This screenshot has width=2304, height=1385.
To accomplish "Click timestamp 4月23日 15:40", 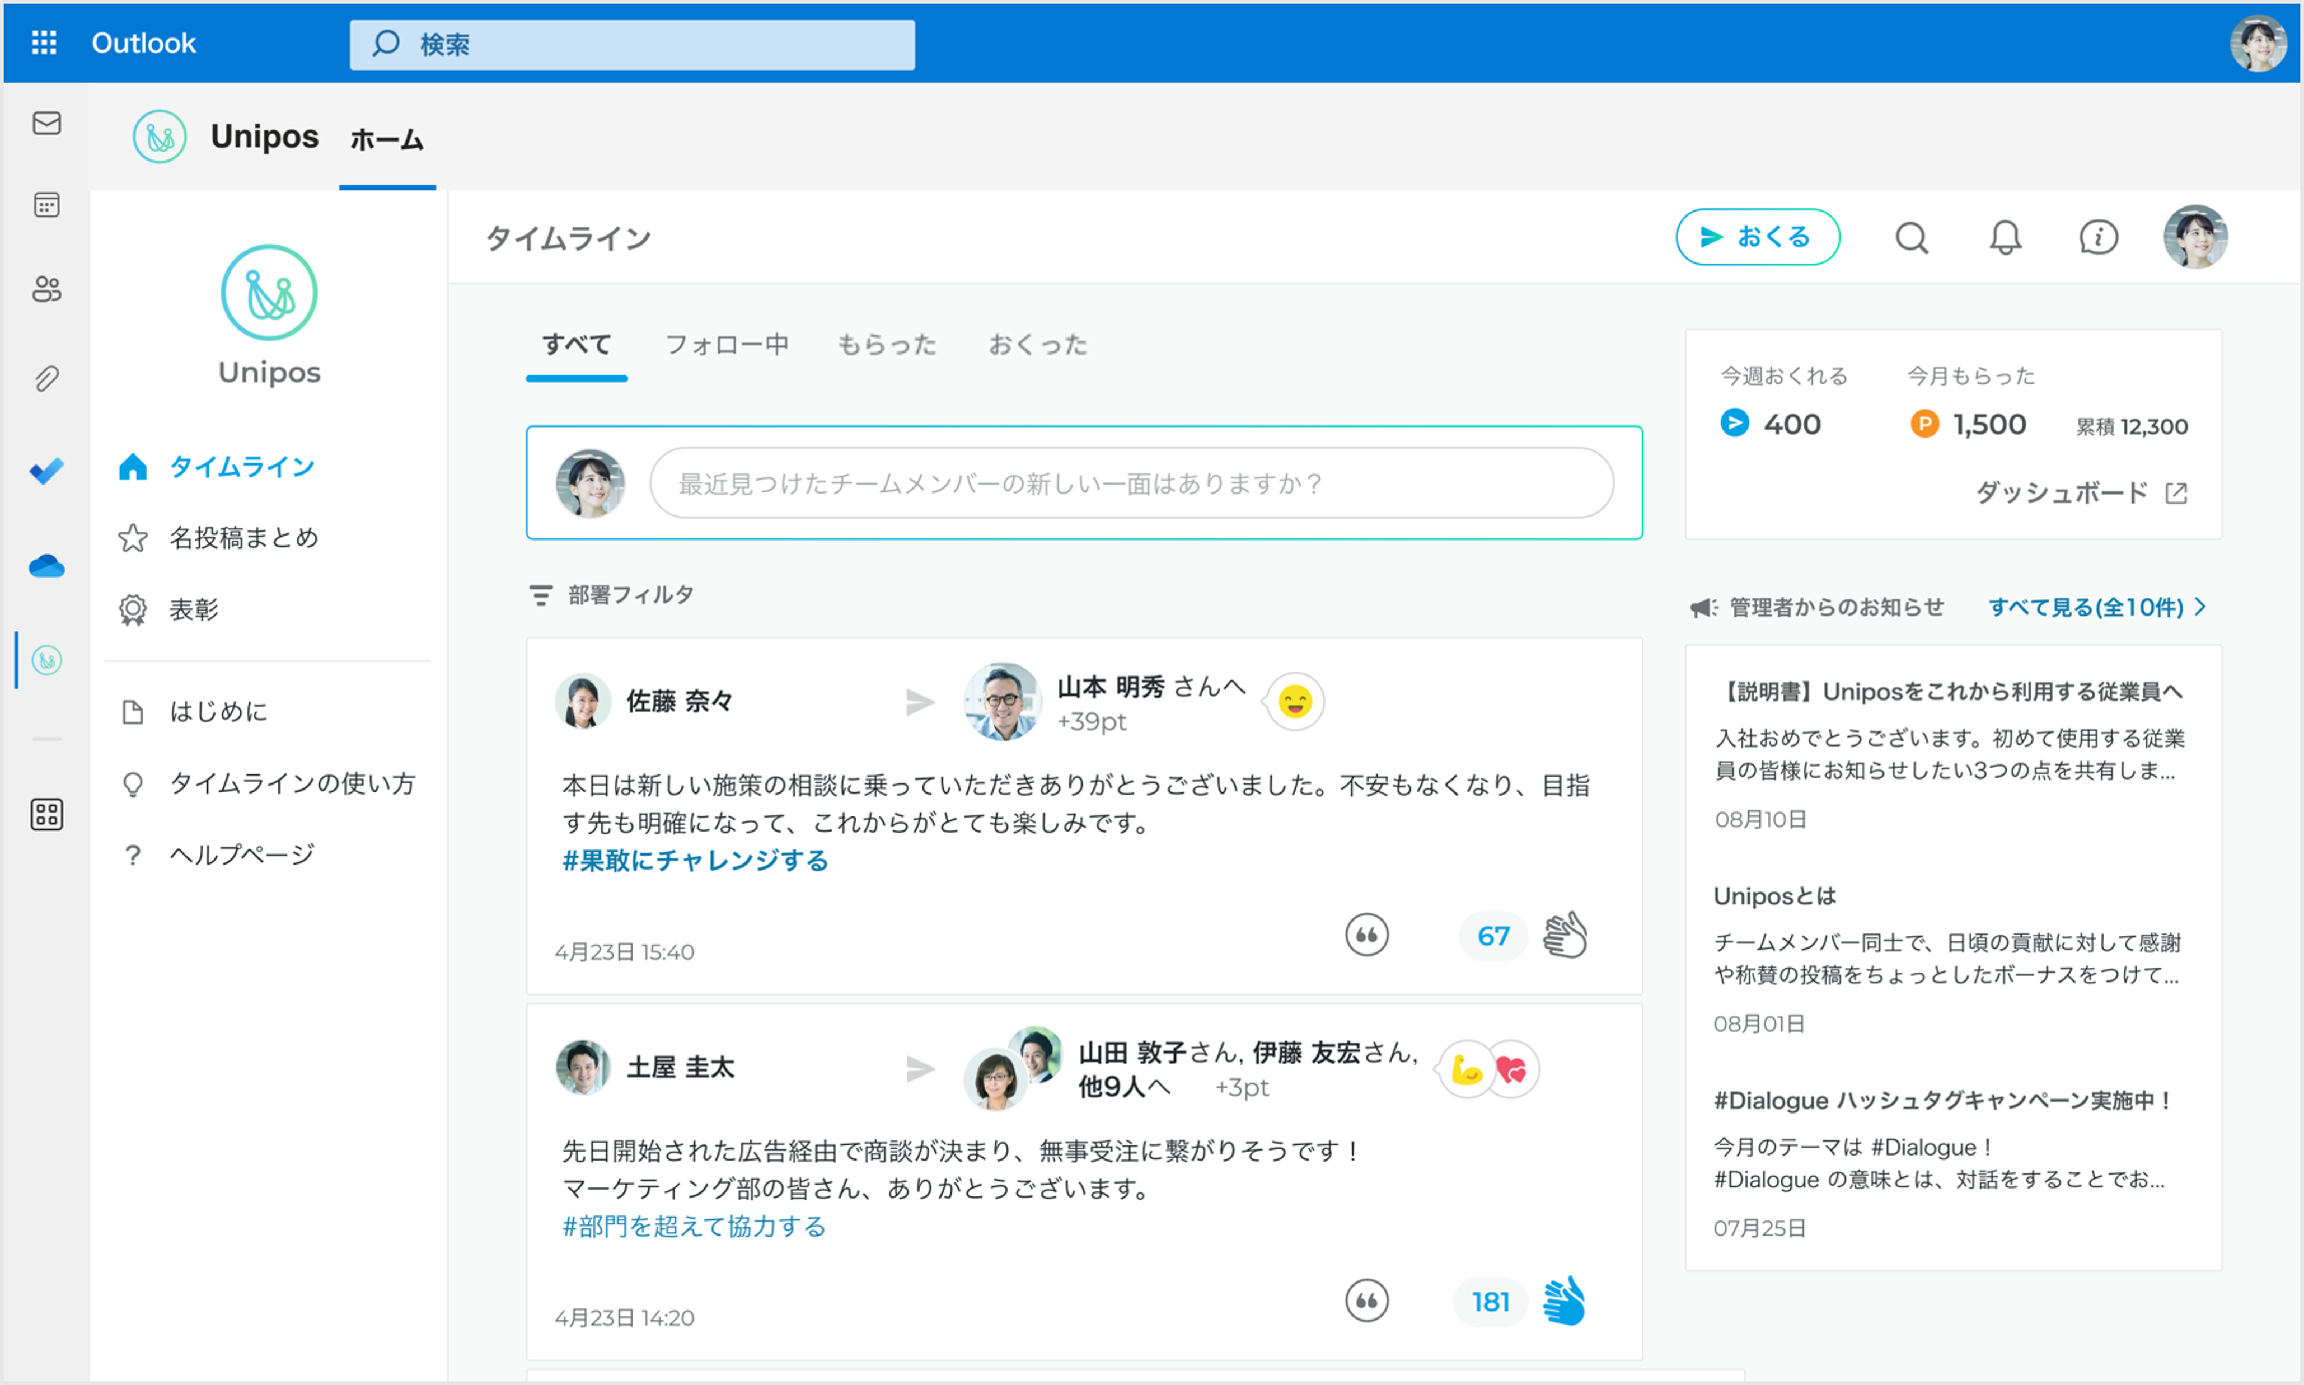I will click(x=625, y=952).
